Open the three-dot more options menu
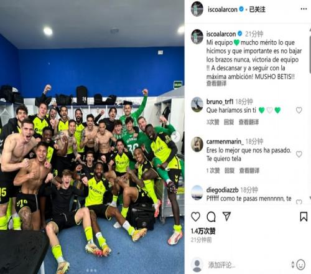This screenshot has width=311, height=274. [304, 9]
